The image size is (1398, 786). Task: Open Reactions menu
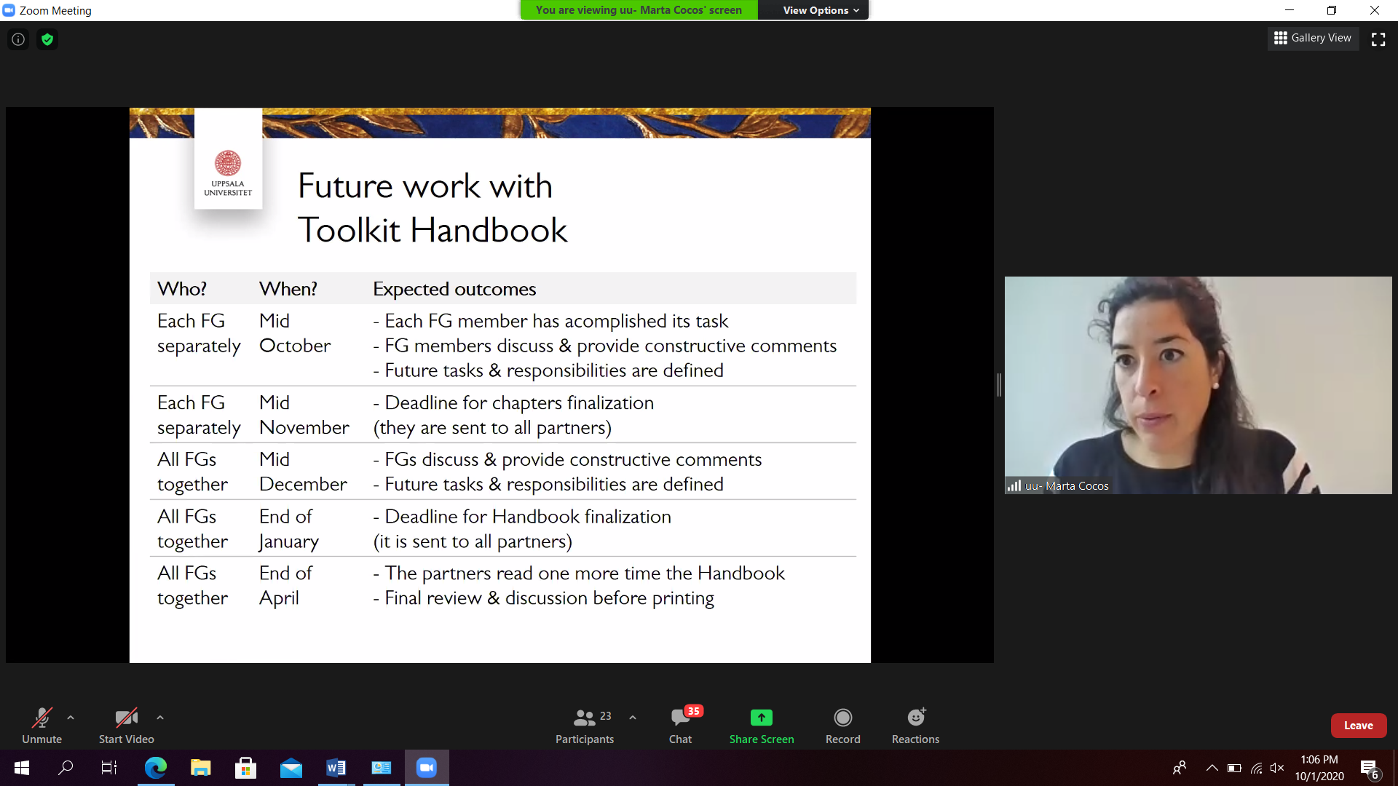pos(915,726)
